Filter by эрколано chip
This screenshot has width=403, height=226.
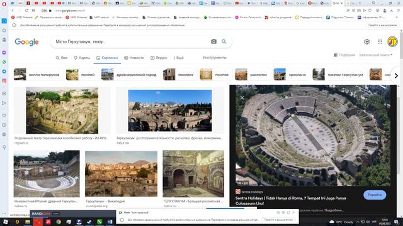click(291, 75)
